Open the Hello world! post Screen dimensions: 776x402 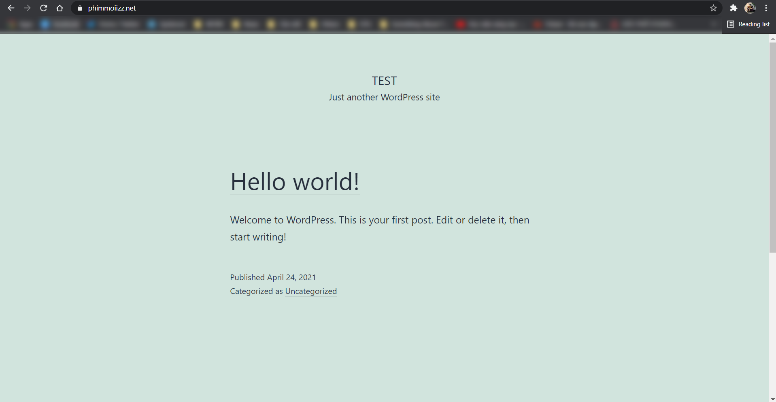pyautogui.click(x=295, y=181)
